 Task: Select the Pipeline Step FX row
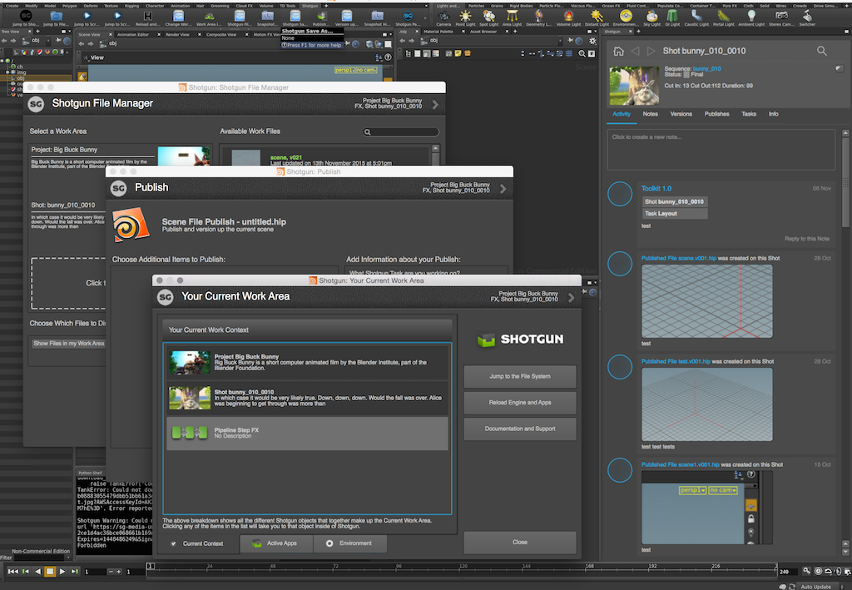[x=307, y=433]
